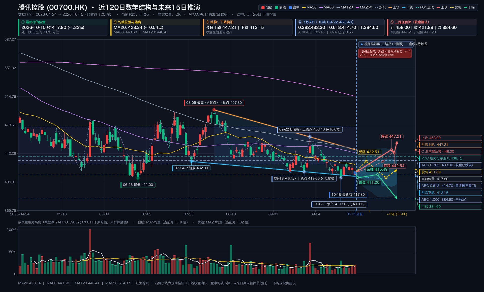The width and height of the screenshot is (484, 292).
Task: Click the 破位 411.20 forecast label
Action: [x=369, y=182]
